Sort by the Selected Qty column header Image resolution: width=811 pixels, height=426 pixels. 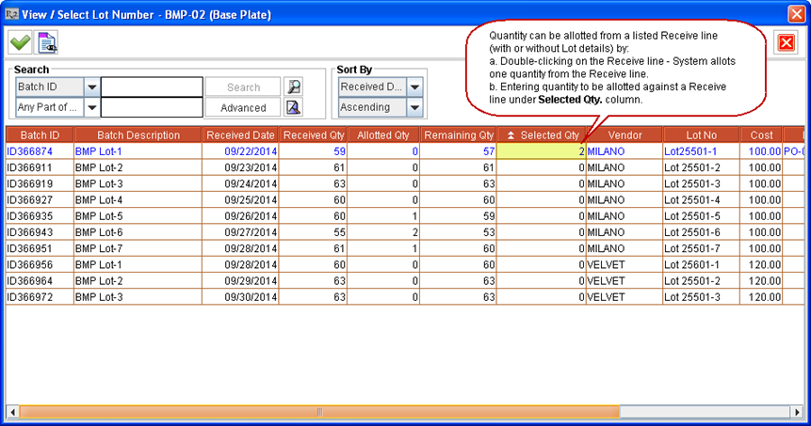[543, 135]
